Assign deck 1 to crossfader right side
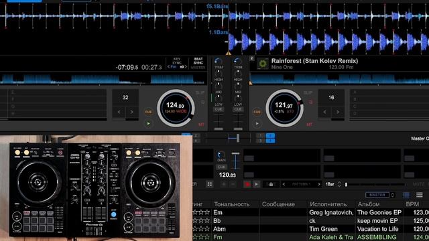 260,135
